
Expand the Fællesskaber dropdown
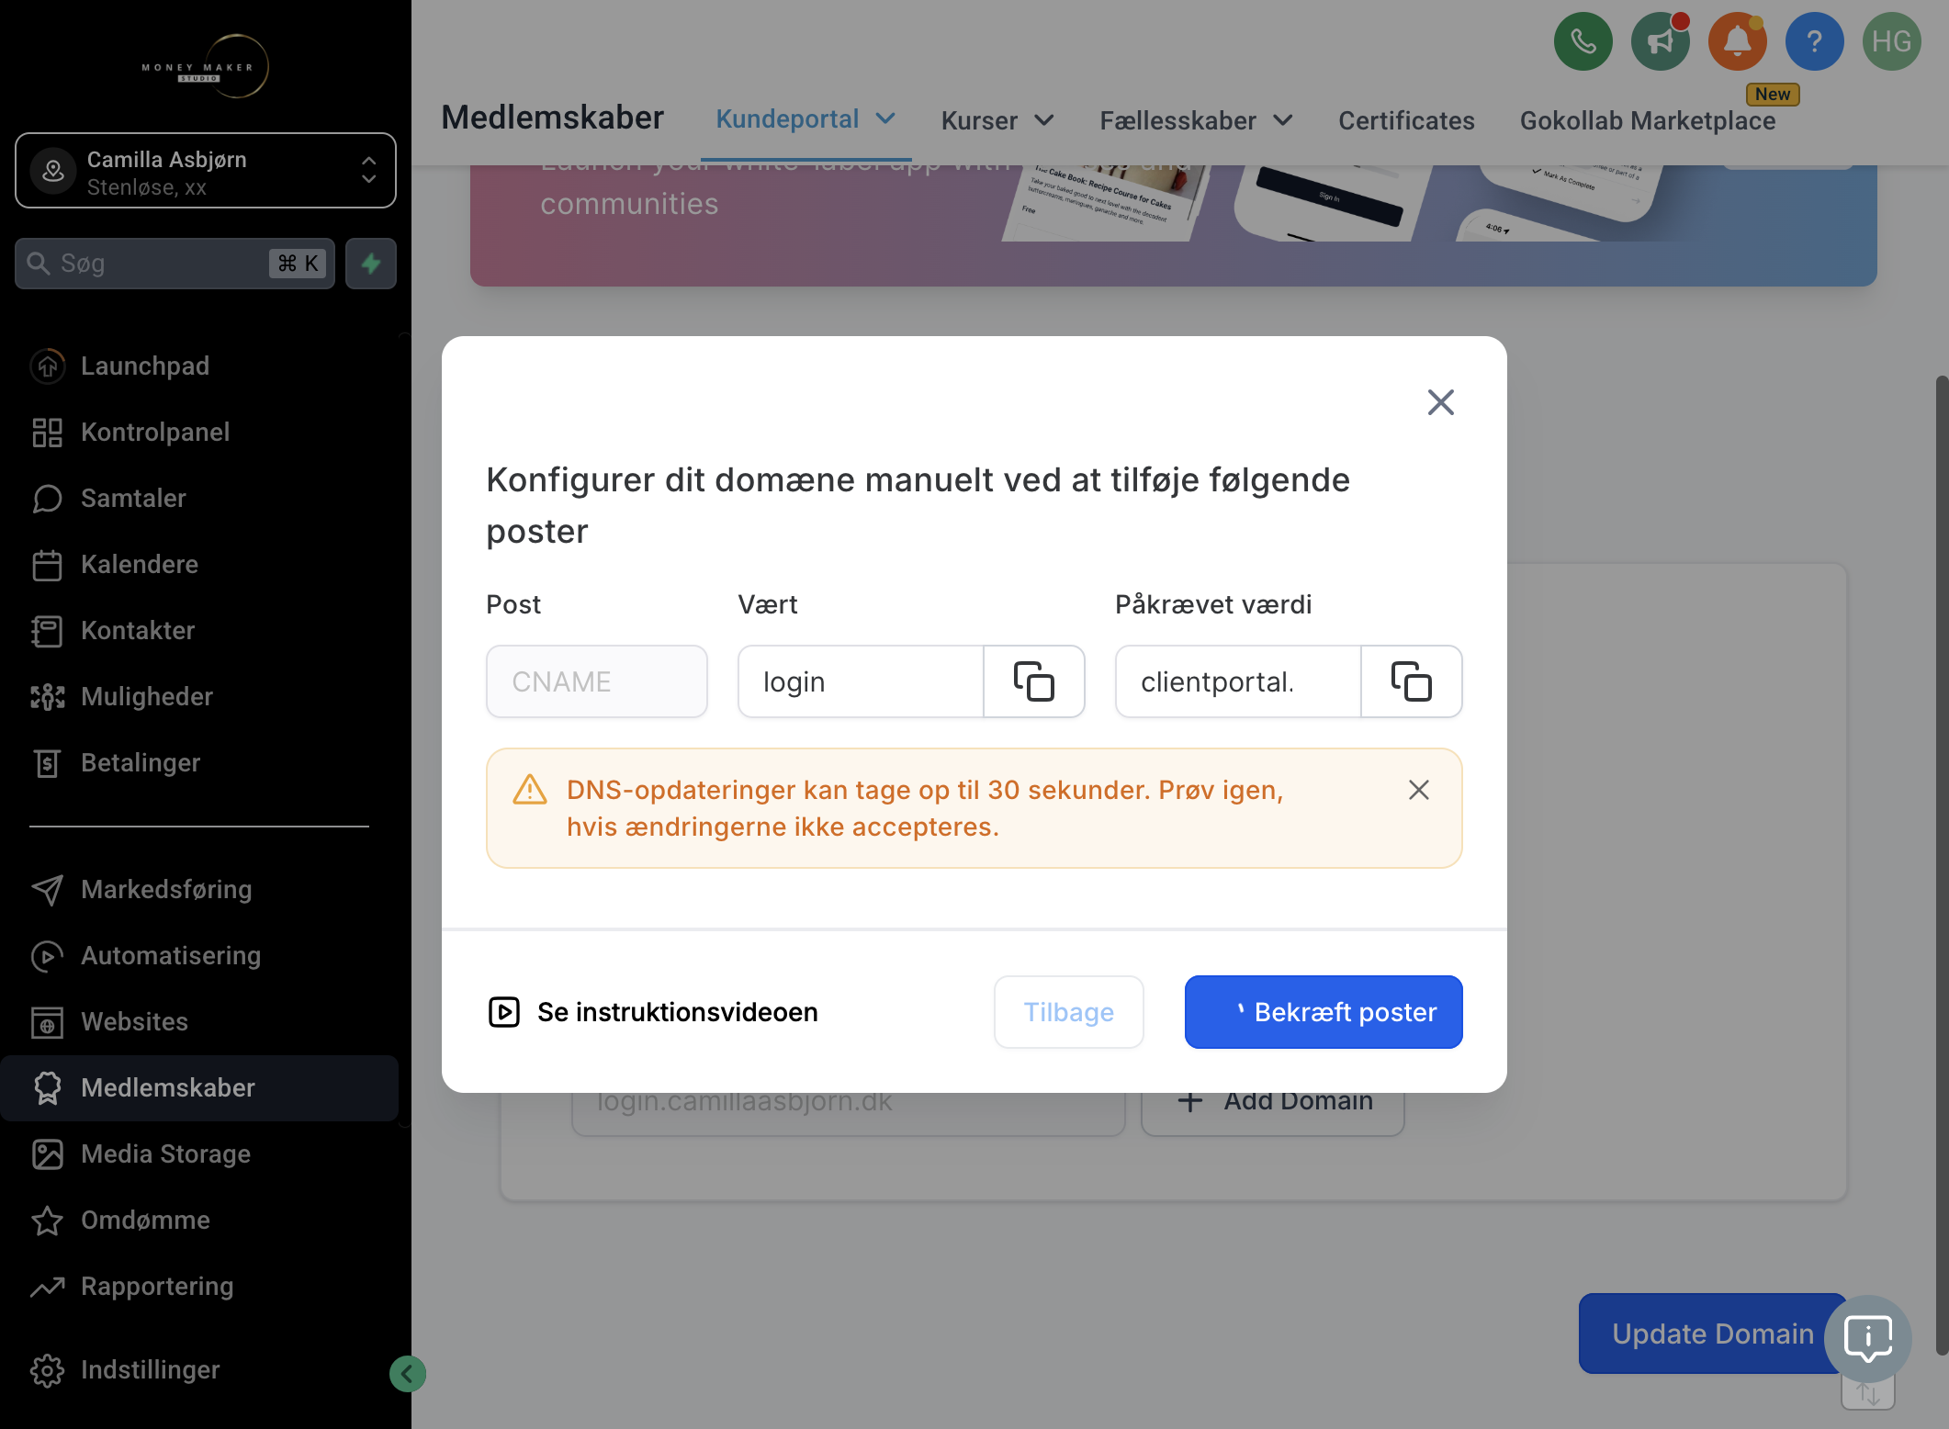pyautogui.click(x=1196, y=120)
